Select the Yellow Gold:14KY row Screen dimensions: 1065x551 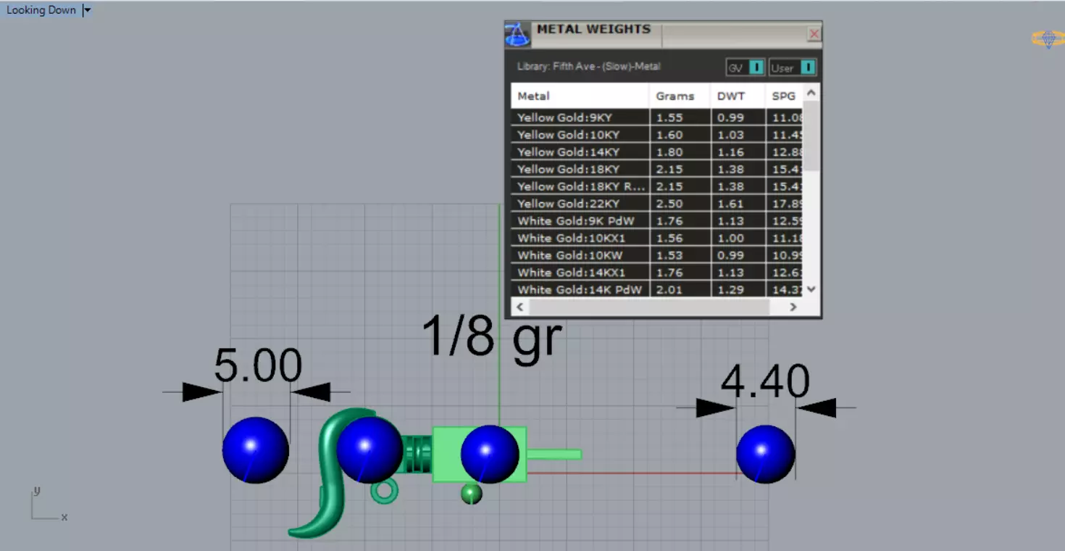pyautogui.click(x=657, y=152)
